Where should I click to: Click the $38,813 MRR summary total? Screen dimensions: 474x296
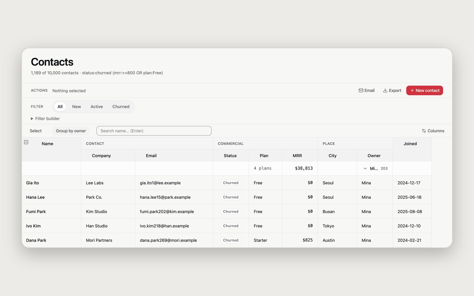tap(304, 168)
